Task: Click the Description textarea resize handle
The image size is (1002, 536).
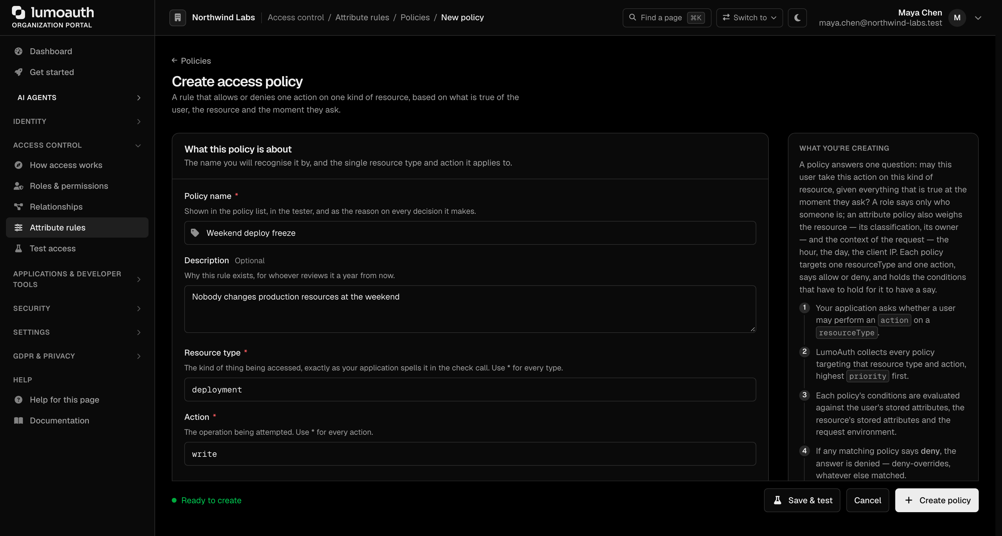Action: tap(752, 329)
